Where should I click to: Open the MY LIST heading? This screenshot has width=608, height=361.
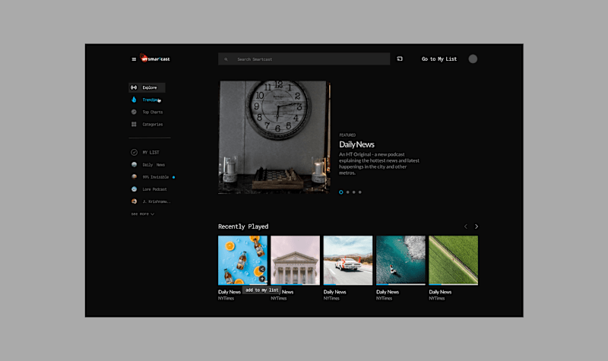point(150,153)
